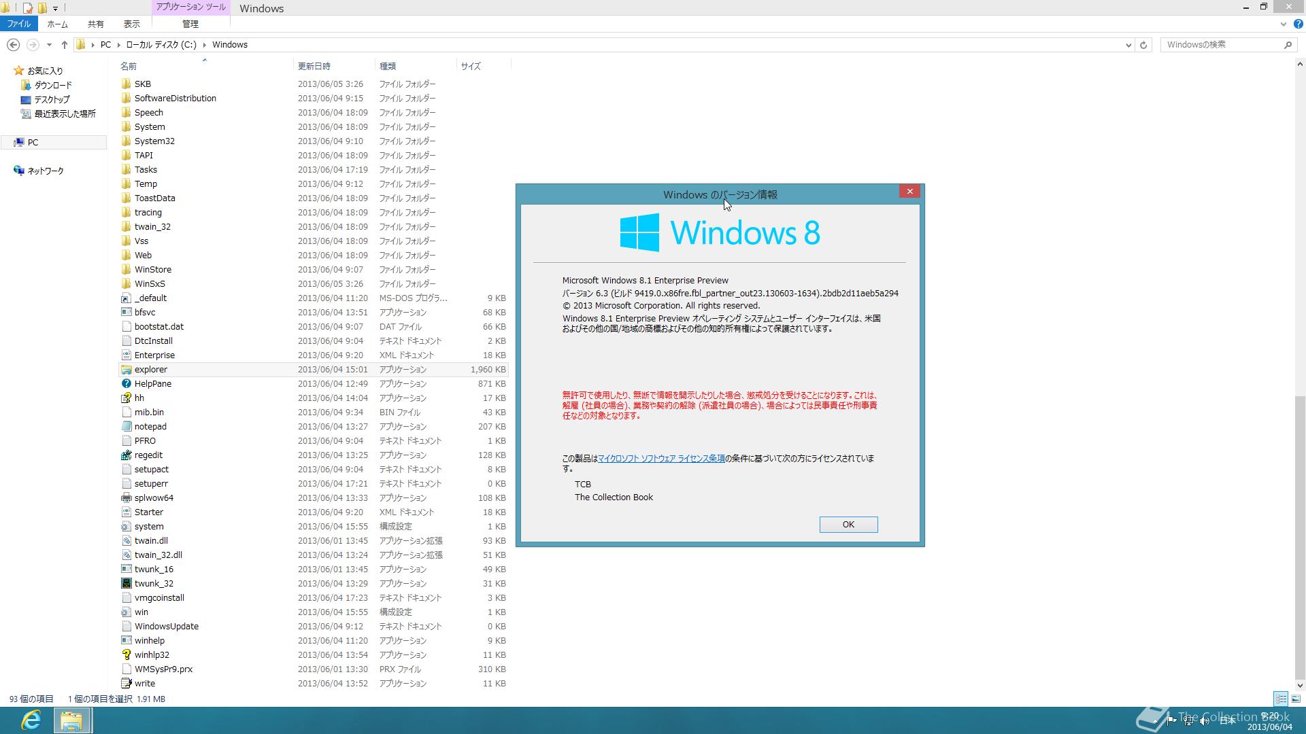Screen dimensions: 1306x734
Task: Expand the PC breadcrumb arrow
Action: pos(119,45)
